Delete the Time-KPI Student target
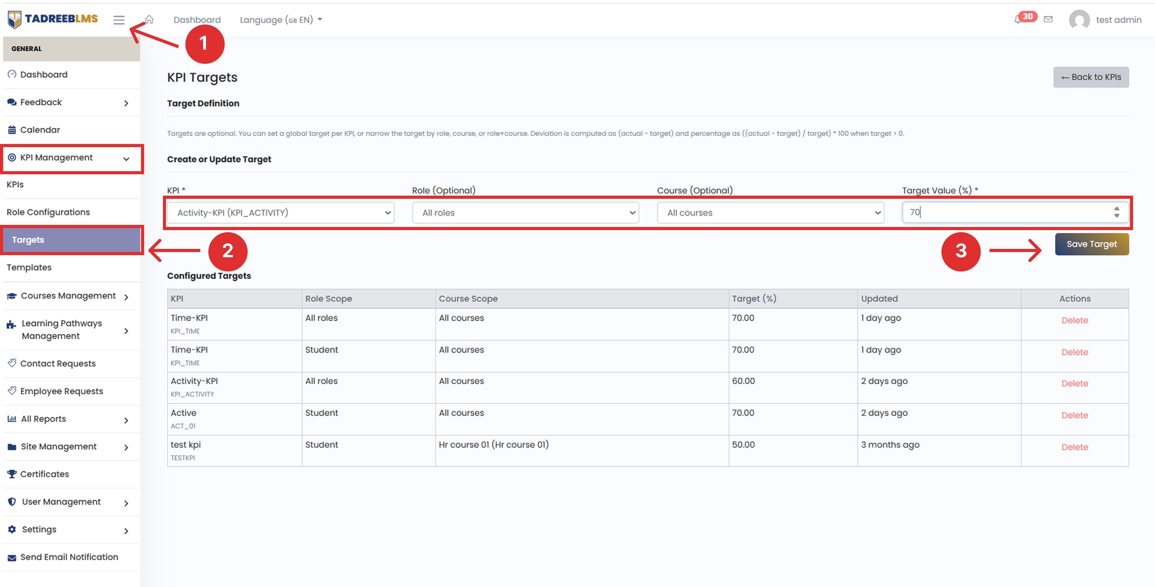1155x587 pixels. coord(1074,352)
